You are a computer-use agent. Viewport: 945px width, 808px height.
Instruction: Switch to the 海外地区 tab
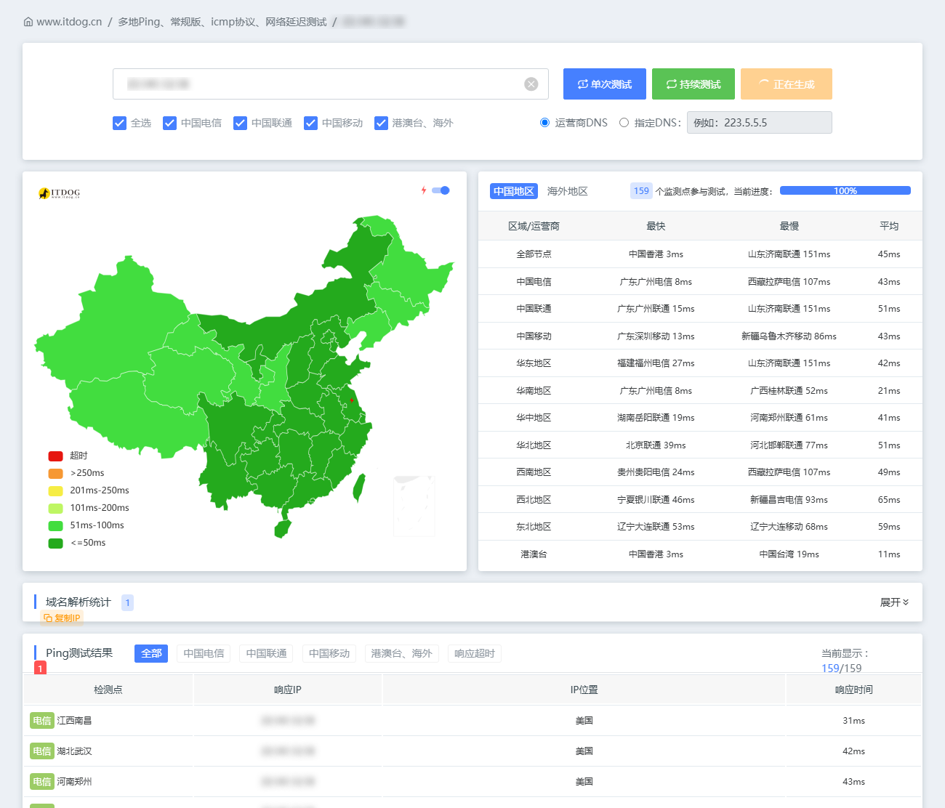567,191
